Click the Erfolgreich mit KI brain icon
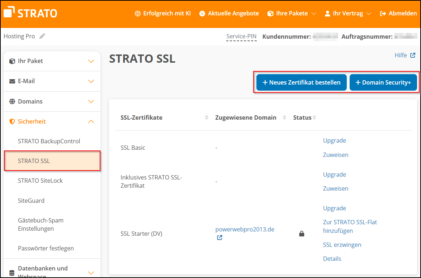The height and width of the screenshot is (278, 421). click(137, 14)
